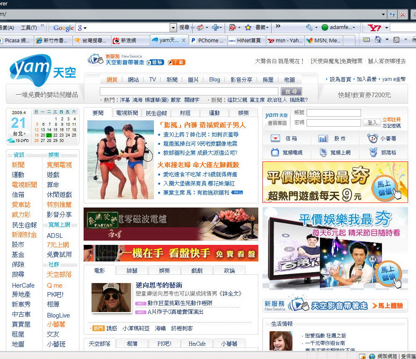Open the address bar history dropdown
The image size is (416, 359).
(x=384, y=14)
